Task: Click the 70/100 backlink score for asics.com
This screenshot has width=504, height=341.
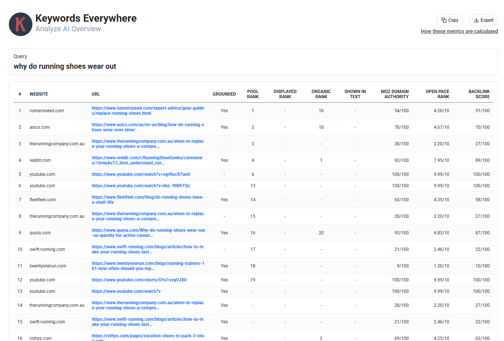Action: (482, 127)
